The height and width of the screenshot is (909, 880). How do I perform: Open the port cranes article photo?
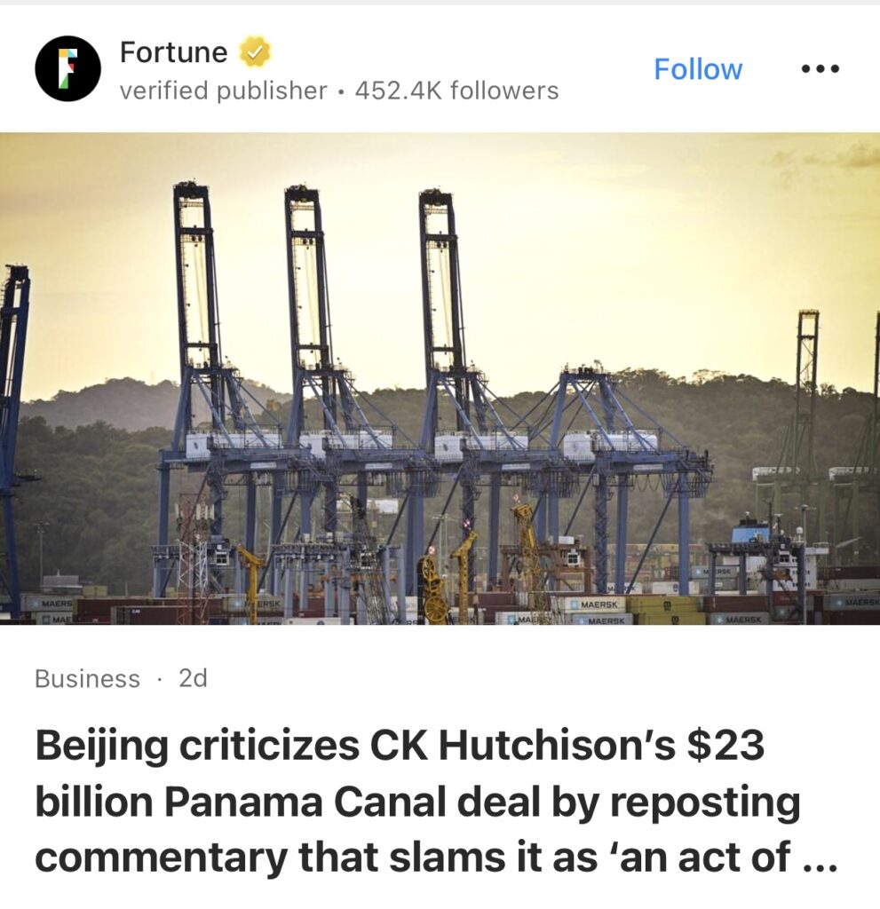pos(440,378)
